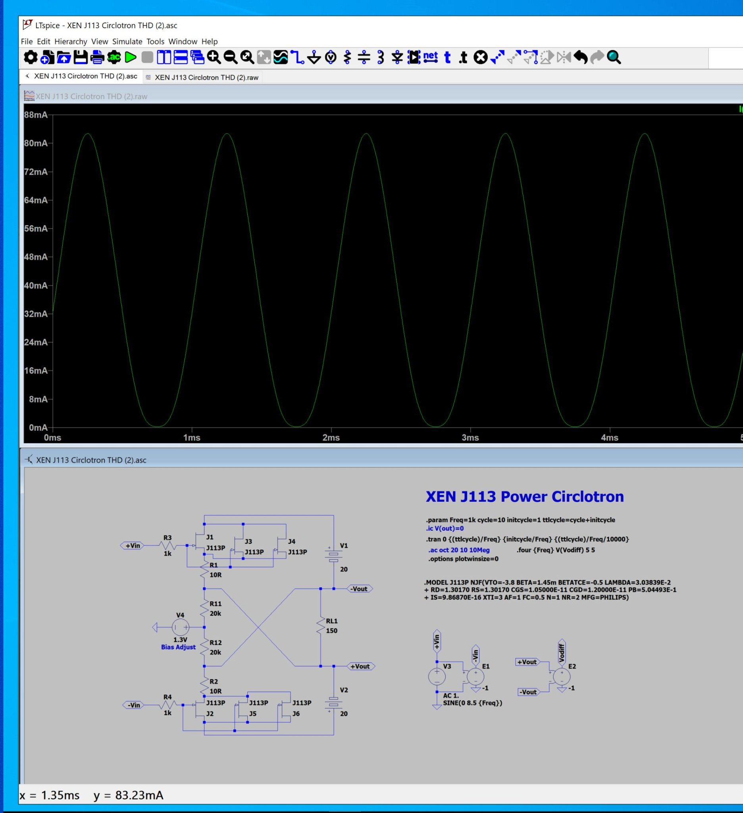Select the blue text comment tool
743x813 pixels.
click(x=447, y=58)
